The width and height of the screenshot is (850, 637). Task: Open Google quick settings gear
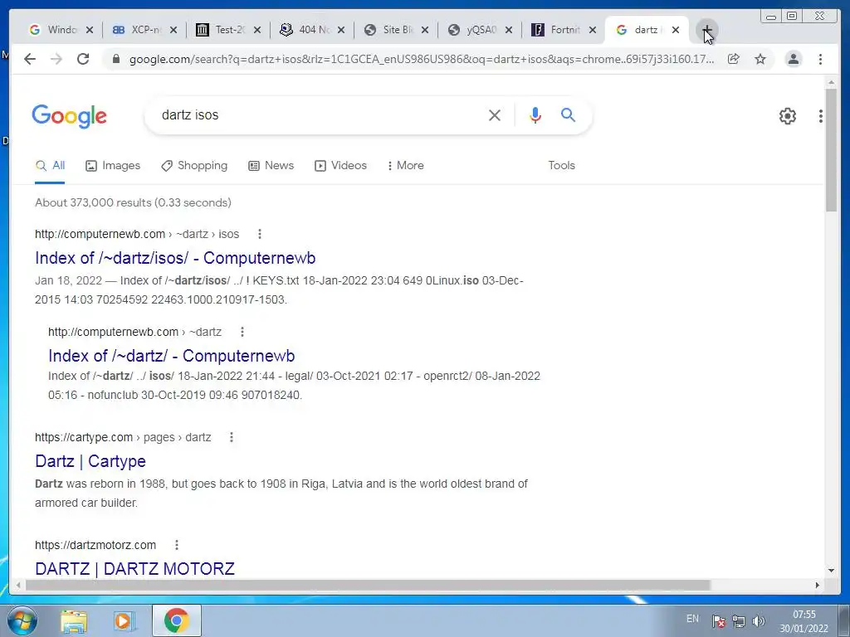(x=788, y=115)
